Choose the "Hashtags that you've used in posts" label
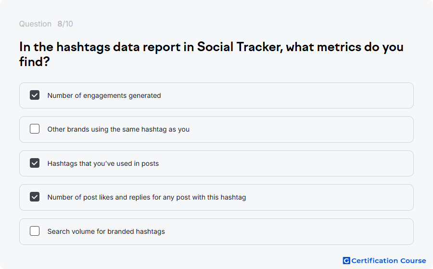The height and width of the screenshot is (269, 433). tap(103, 163)
